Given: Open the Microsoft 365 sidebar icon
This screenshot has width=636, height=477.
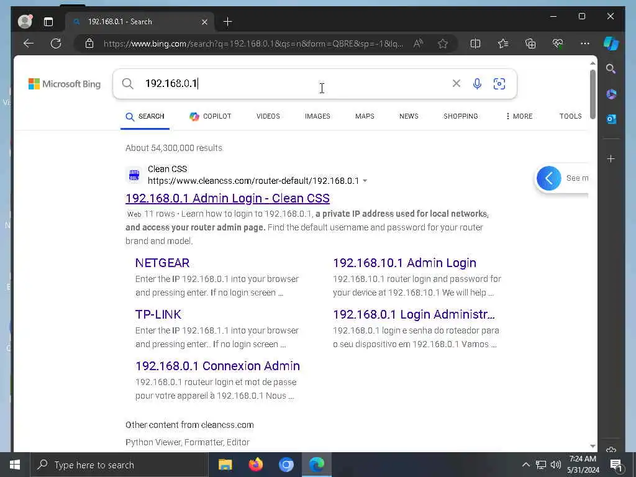Looking at the screenshot, I should [611, 94].
